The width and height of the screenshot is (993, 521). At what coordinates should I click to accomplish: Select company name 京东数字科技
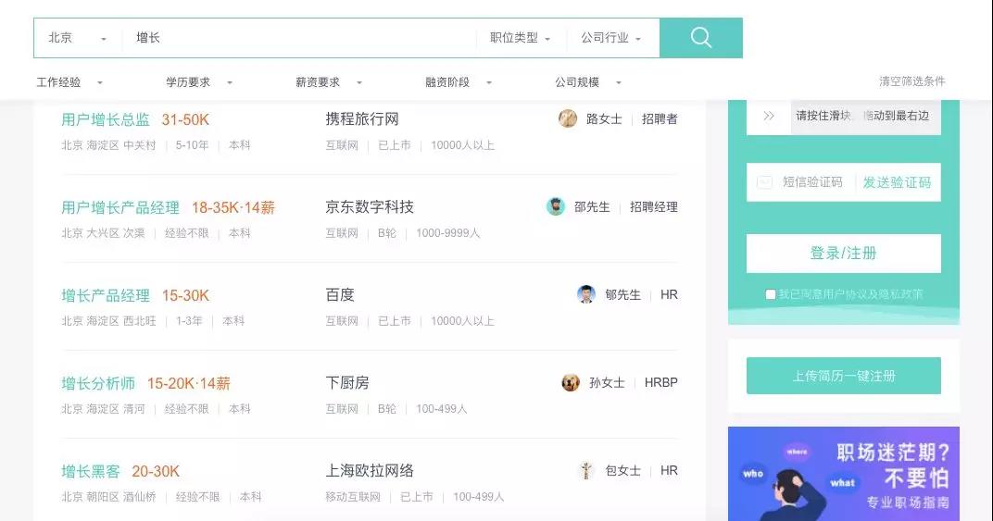click(x=370, y=207)
